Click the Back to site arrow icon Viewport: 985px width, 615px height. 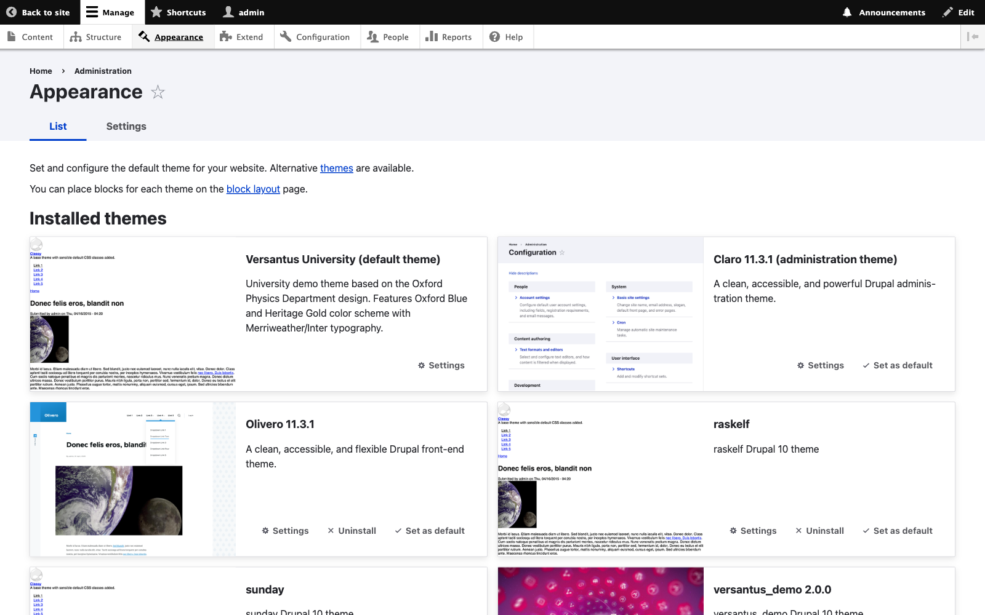pos(11,12)
